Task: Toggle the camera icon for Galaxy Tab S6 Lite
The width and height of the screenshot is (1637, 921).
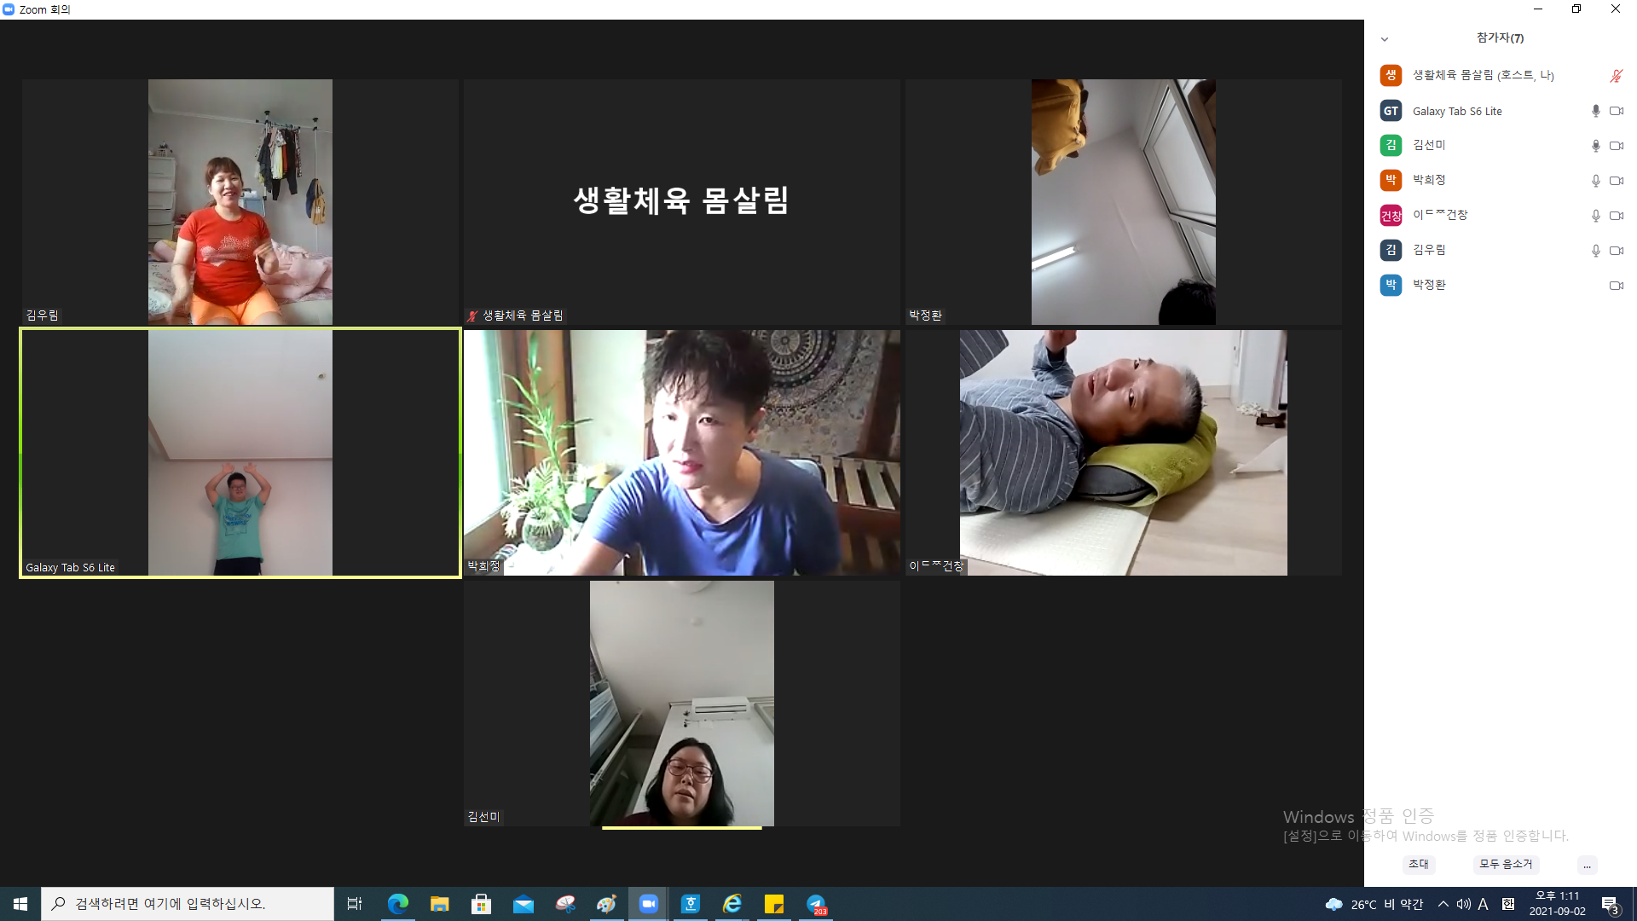Action: tap(1616, 111)
